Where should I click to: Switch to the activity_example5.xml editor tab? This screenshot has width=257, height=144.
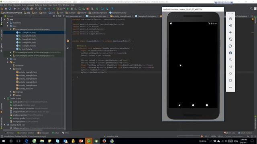122,16
